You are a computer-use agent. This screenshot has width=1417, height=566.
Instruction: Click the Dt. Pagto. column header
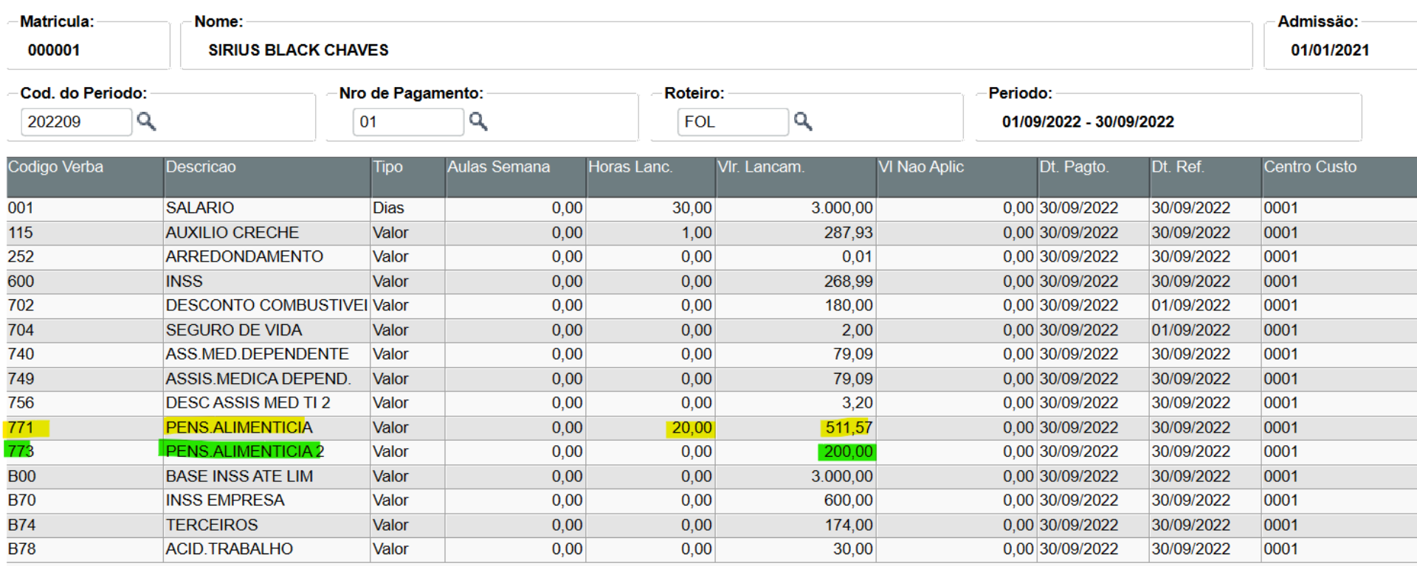[1093, 176]
